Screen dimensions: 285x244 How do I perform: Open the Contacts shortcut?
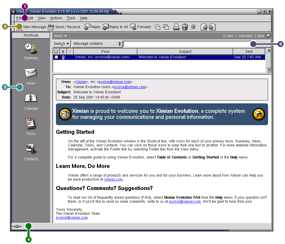(x=31, y=152)
